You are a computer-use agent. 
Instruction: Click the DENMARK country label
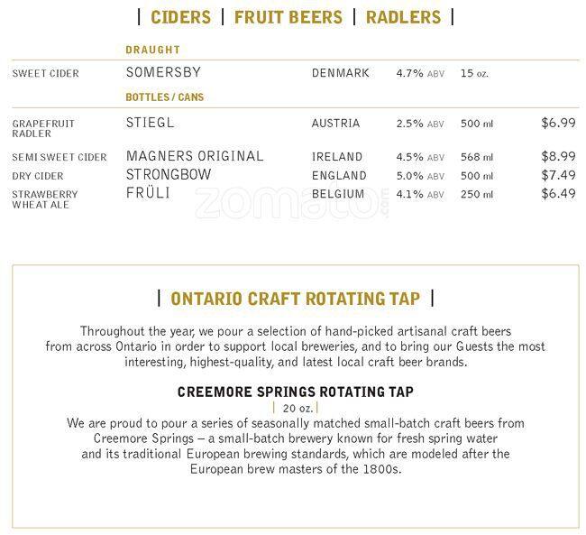341,73
